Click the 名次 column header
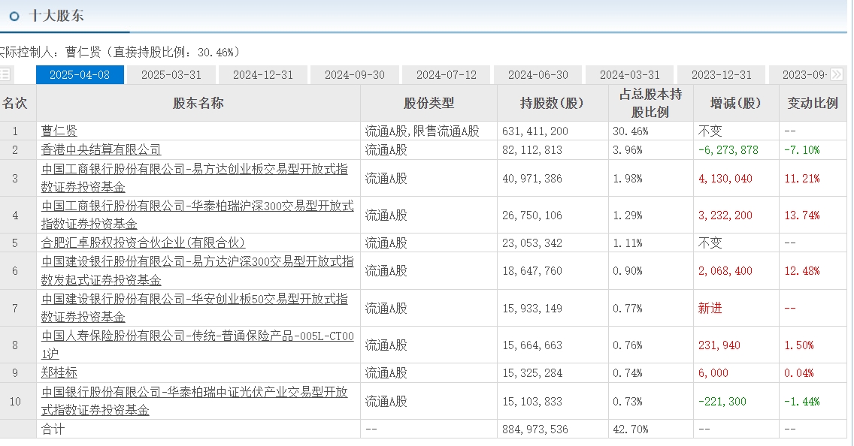The image size is (854, 446). (15, 103)
